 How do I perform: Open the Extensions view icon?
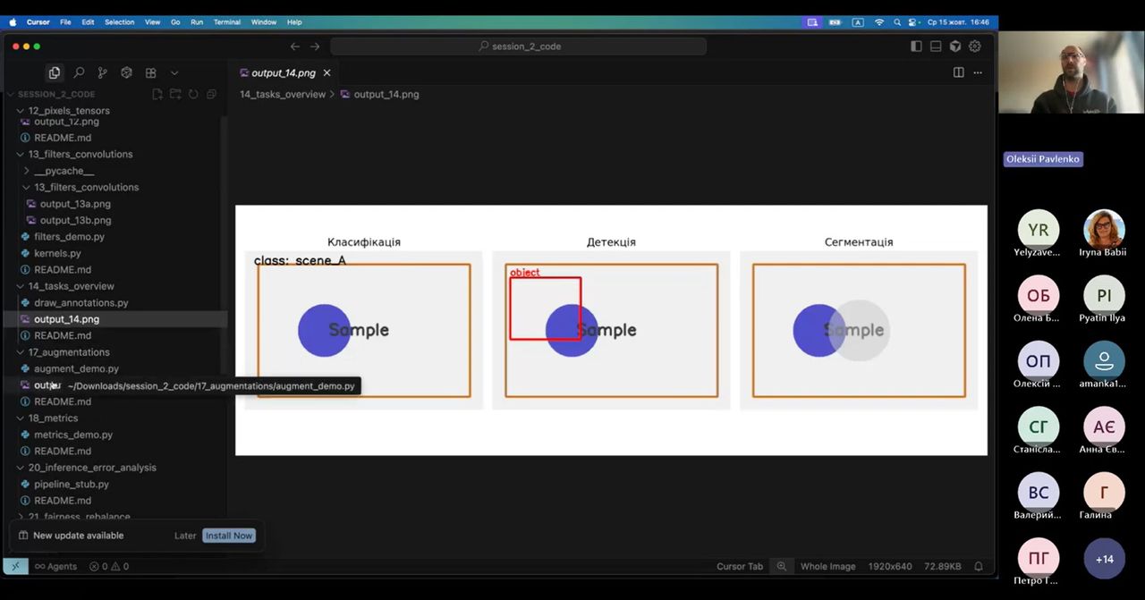tap(150, 73)
